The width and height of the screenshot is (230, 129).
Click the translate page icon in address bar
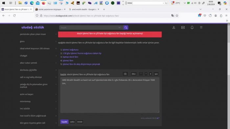pos(172,15)
